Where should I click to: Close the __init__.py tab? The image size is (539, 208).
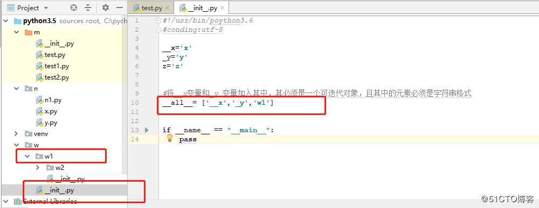tap(222, 8)
